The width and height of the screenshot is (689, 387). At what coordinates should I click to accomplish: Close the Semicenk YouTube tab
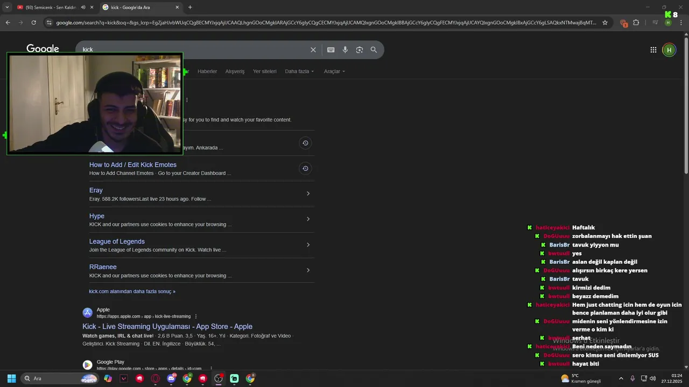[92, 8]
